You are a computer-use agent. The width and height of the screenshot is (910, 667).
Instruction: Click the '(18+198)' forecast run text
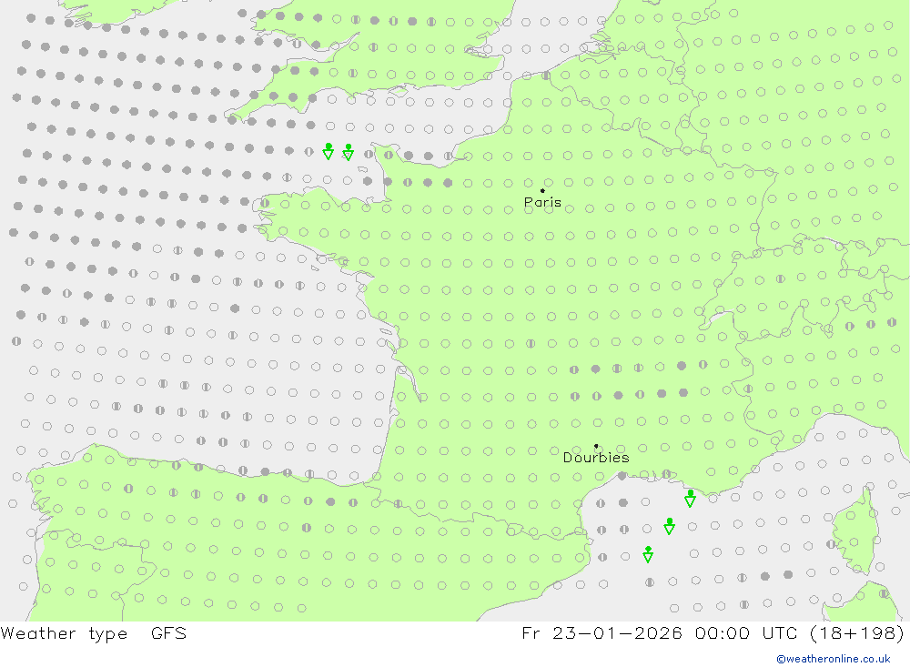[x=856, y=632]
